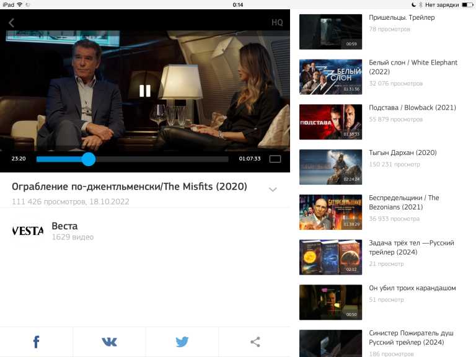Tap Do Not Disturb moon icon

414,4
